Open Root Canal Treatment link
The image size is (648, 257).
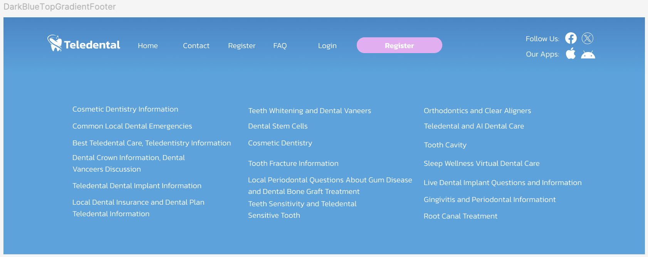[x=460, y=216]
